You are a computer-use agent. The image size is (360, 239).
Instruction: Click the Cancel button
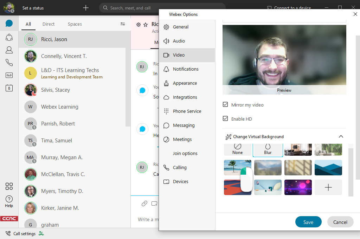tap(340, 222)
